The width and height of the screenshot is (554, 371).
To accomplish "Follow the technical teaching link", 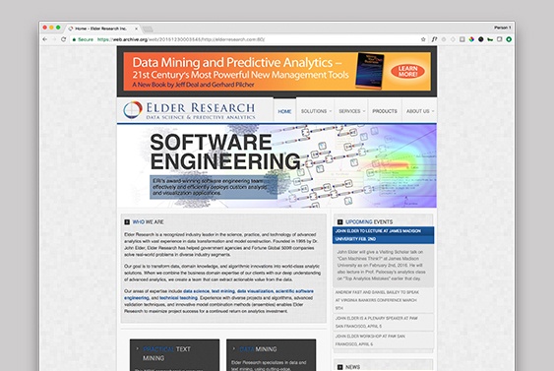I will [178, 298].
